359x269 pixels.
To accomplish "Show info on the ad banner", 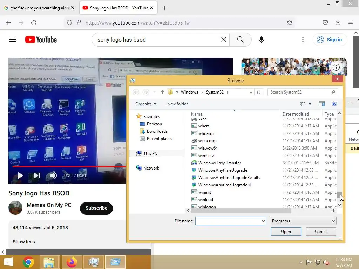I will click(336, 67).
